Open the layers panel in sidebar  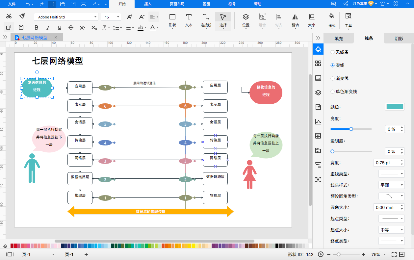pyautogui.click(x=318, y=92)
